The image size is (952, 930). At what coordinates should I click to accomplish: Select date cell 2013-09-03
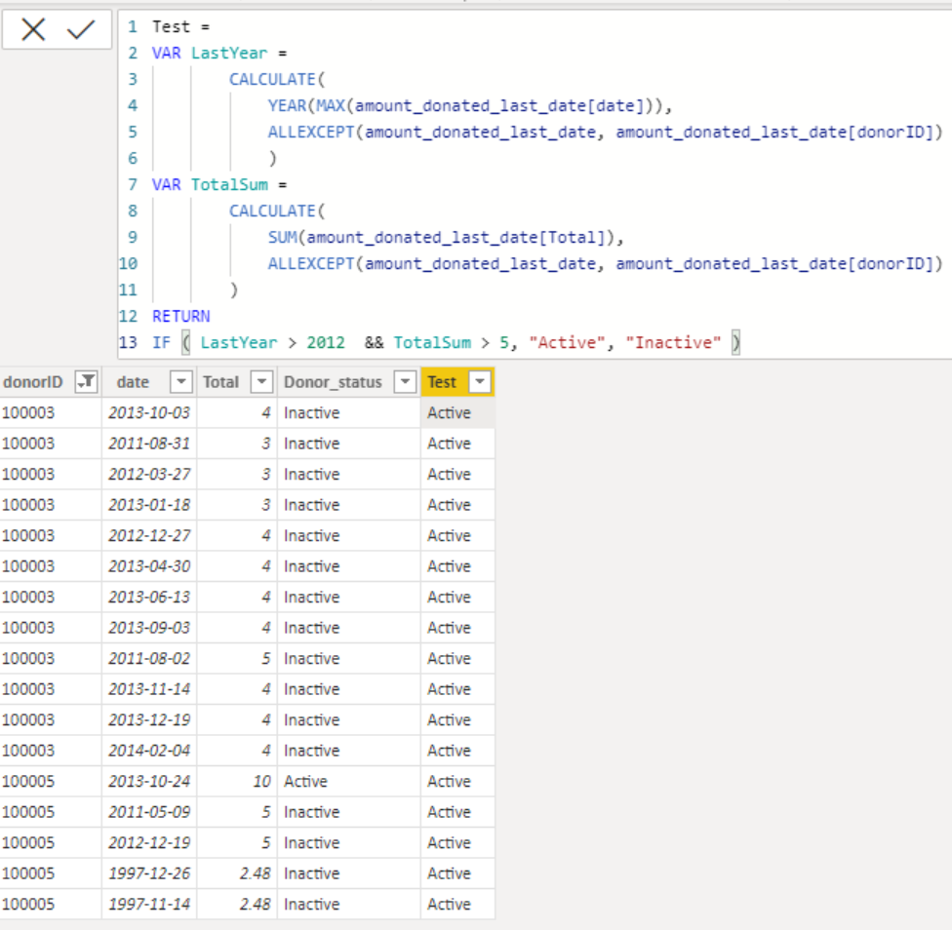click(149, 627)
